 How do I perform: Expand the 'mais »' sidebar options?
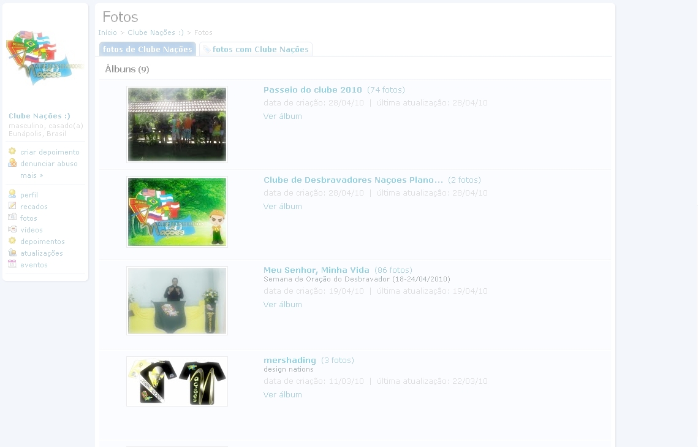click(x=31, y=175)
